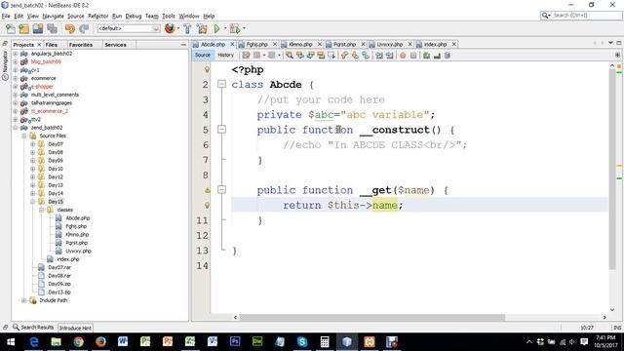Select ecommerce project in the tree
624x351 pixels.
(43, 78)
